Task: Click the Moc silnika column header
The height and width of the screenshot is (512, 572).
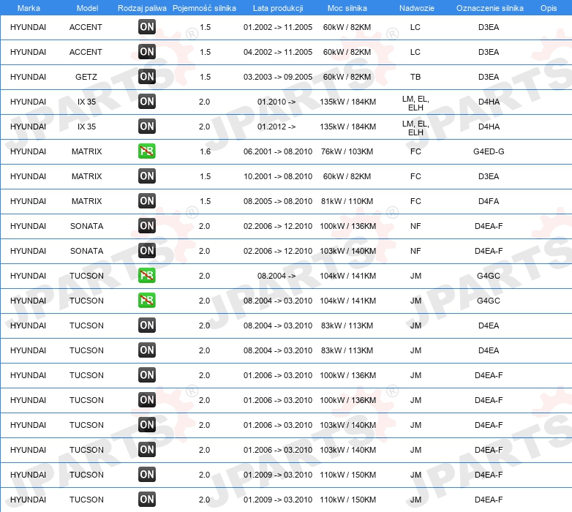Action: pyautogui.click(x=347, y=8)
